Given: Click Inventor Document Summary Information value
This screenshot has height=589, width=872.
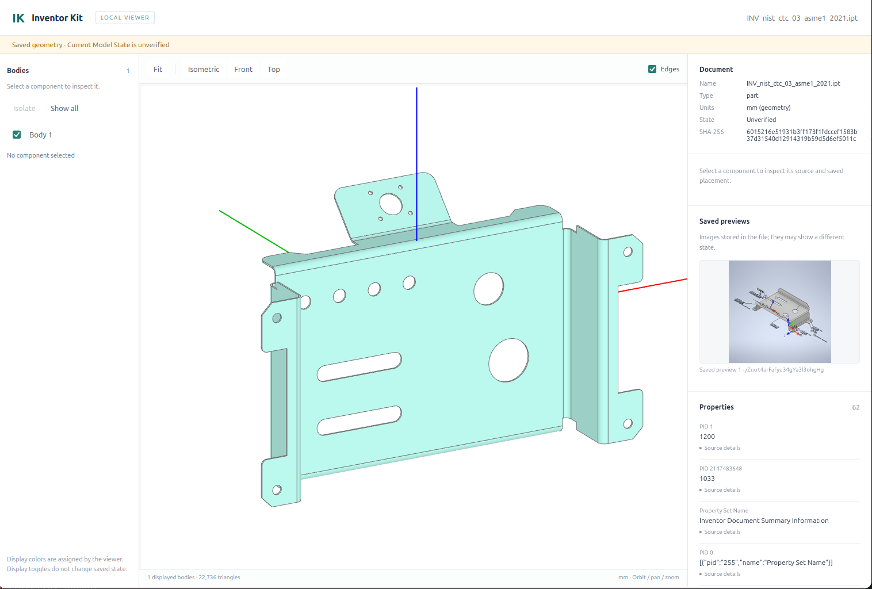Looking at the screenshot, I should click(764, 521).
